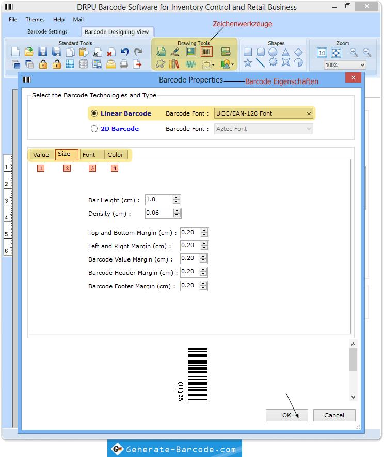Click the Copy icon in Standard Tools
This screenshot has width=384, height=457.
[70, 52]
